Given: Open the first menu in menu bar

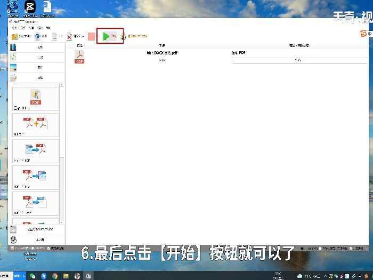Looking at the screenshot, I should tap(14, 27).
